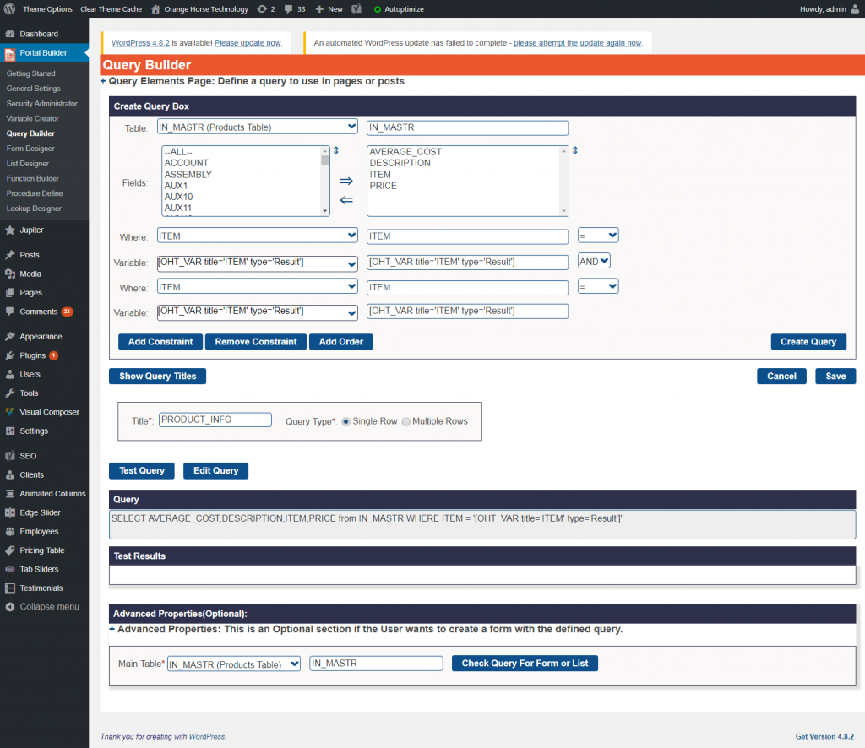Viewport: 865px width, 748px height.
Task: Click the right arrow to add fields
Action: click(x=345, y=181)
